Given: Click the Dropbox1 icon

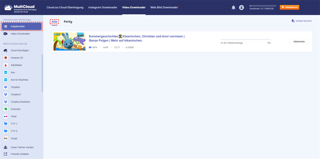Looking at the screenshot, I should [x=6, y=94].
